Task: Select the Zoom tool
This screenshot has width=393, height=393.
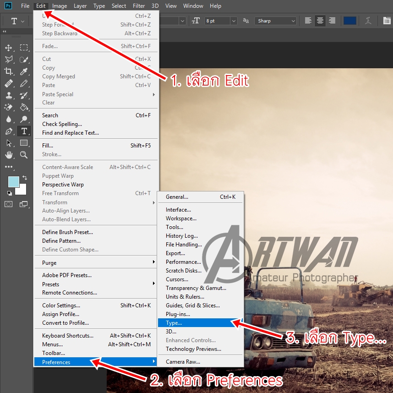Action: click(x=24, y=155)
